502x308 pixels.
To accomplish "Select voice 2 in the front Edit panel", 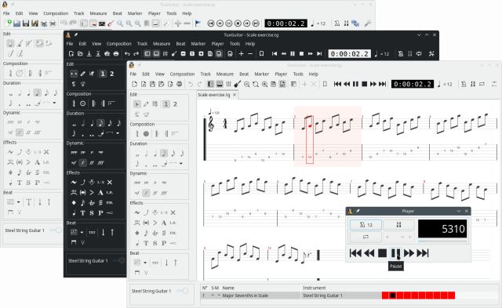I will (x=175, y=104).
